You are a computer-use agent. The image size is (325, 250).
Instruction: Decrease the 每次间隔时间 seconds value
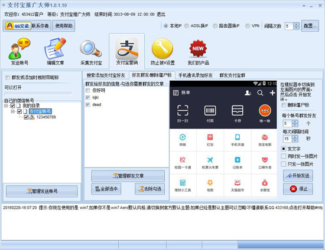click(295, 140)
